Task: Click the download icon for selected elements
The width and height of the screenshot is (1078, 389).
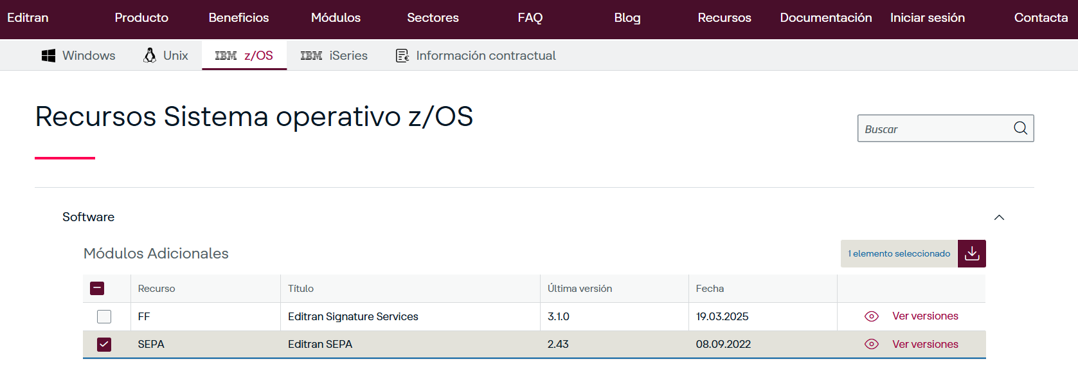Action: (x=971, y=253)
